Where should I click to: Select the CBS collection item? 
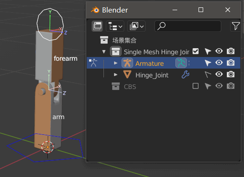coord(130,87)
